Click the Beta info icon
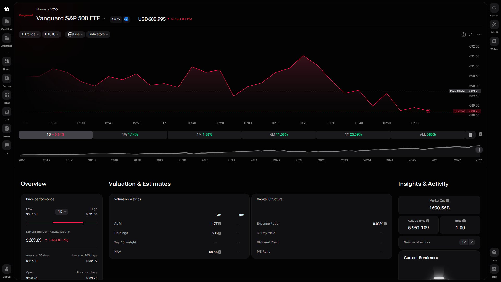The height and width of the screenshot is (282, 501). click(x=464, y=221)
